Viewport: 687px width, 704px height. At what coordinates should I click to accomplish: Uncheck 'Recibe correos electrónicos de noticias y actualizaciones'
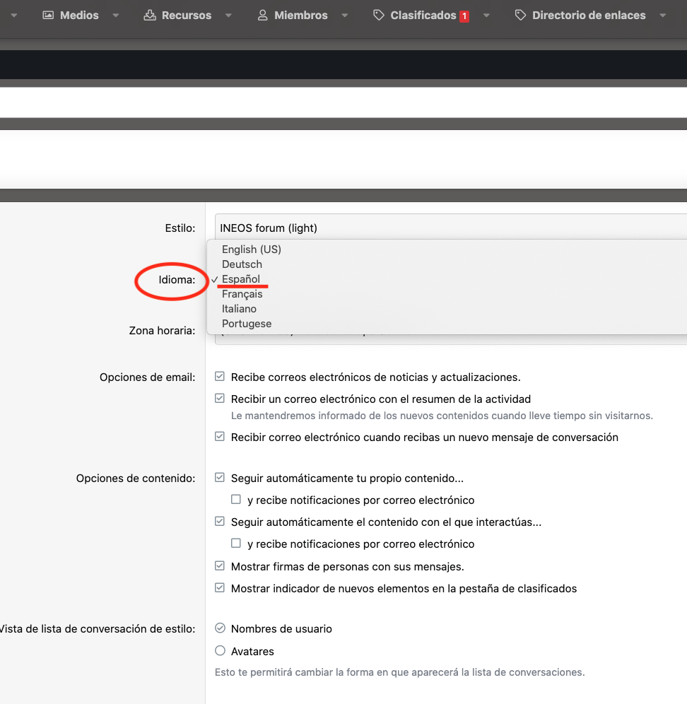click(x=220, y=377)
